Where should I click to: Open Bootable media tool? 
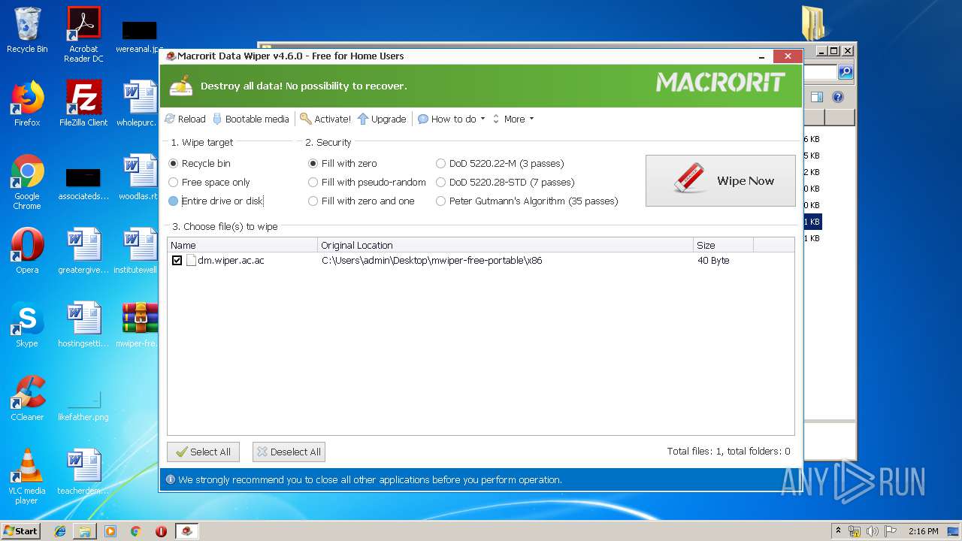click(x=251, y=119)
